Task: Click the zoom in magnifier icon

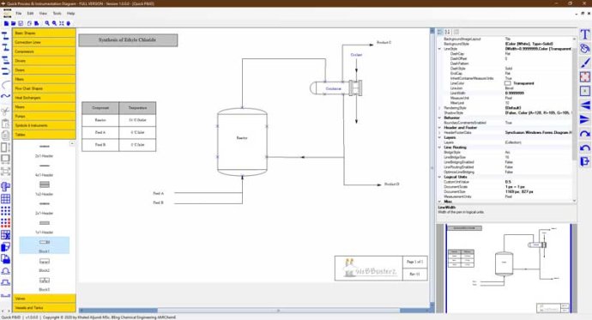Action: click(47, 23)
